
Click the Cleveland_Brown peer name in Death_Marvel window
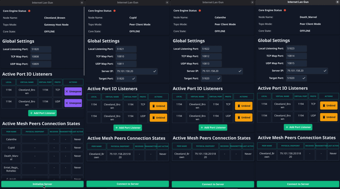pyautogui.click(x=267, y=155)
